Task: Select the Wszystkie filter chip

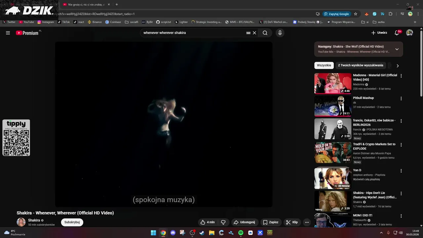Action: point(324,65)
